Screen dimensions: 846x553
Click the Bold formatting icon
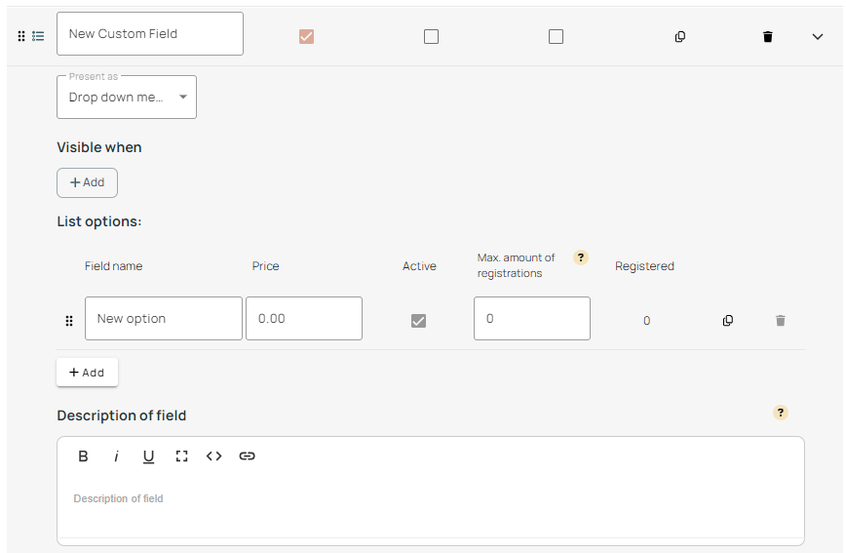pyautogui.click(x=84, y=456)
